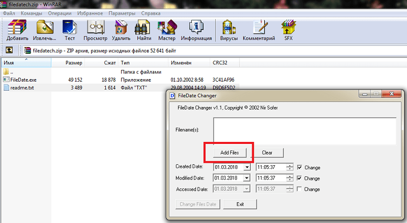This screenshot has height=223, width=407.
Task: Click the parent folder '..' icon
Action: point(6,71)
